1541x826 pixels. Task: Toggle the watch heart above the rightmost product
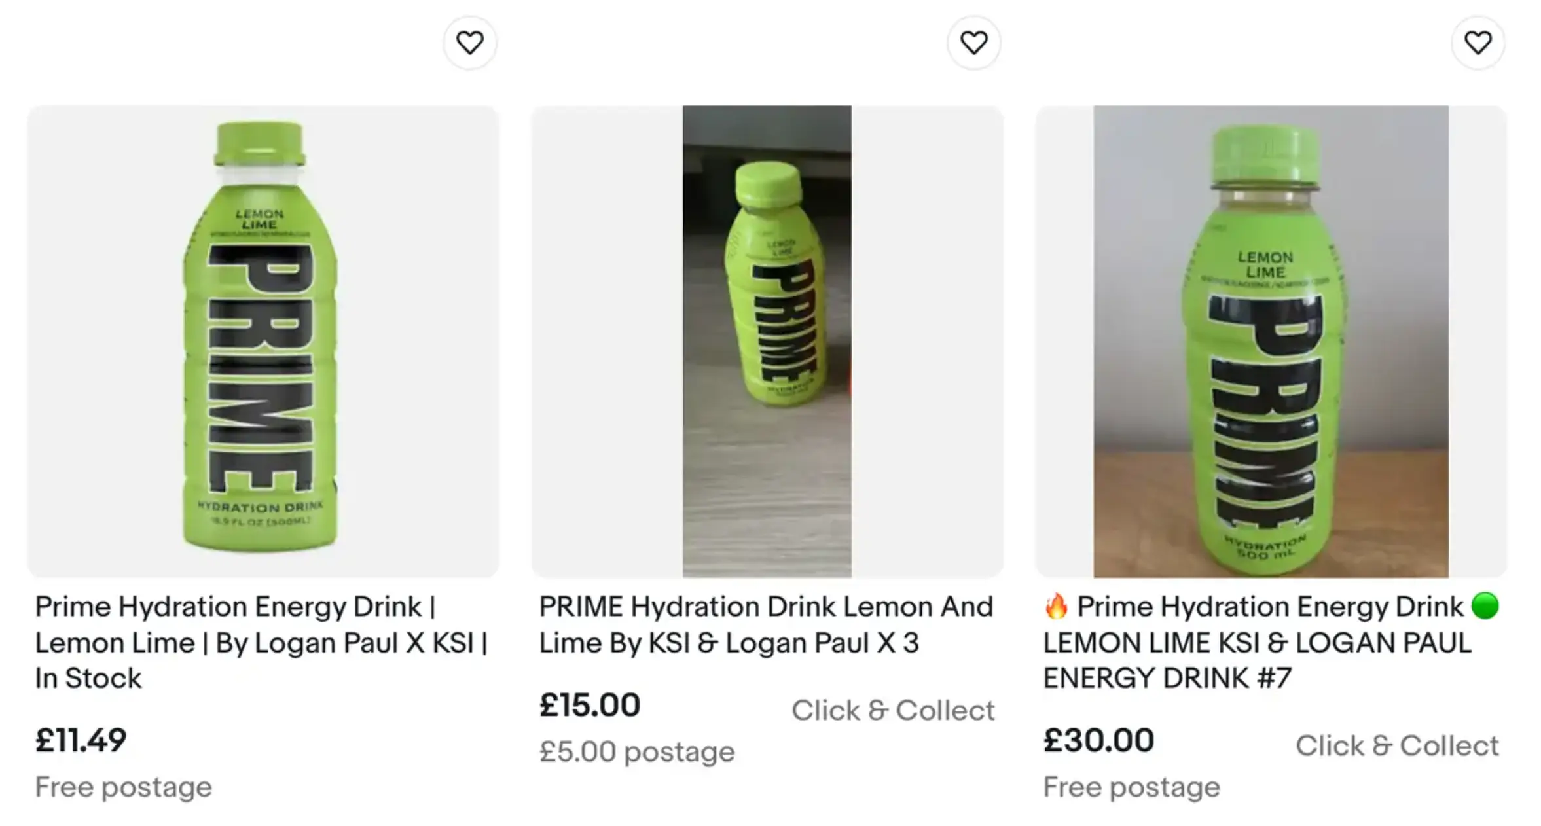(1478, 41)
